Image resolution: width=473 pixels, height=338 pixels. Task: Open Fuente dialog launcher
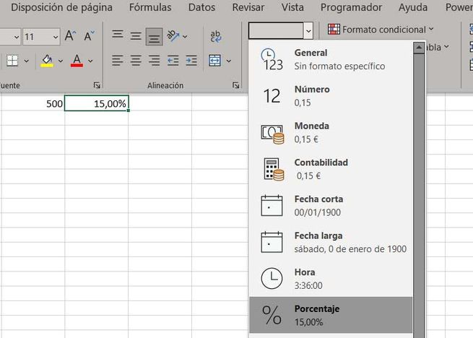(97, 85)
